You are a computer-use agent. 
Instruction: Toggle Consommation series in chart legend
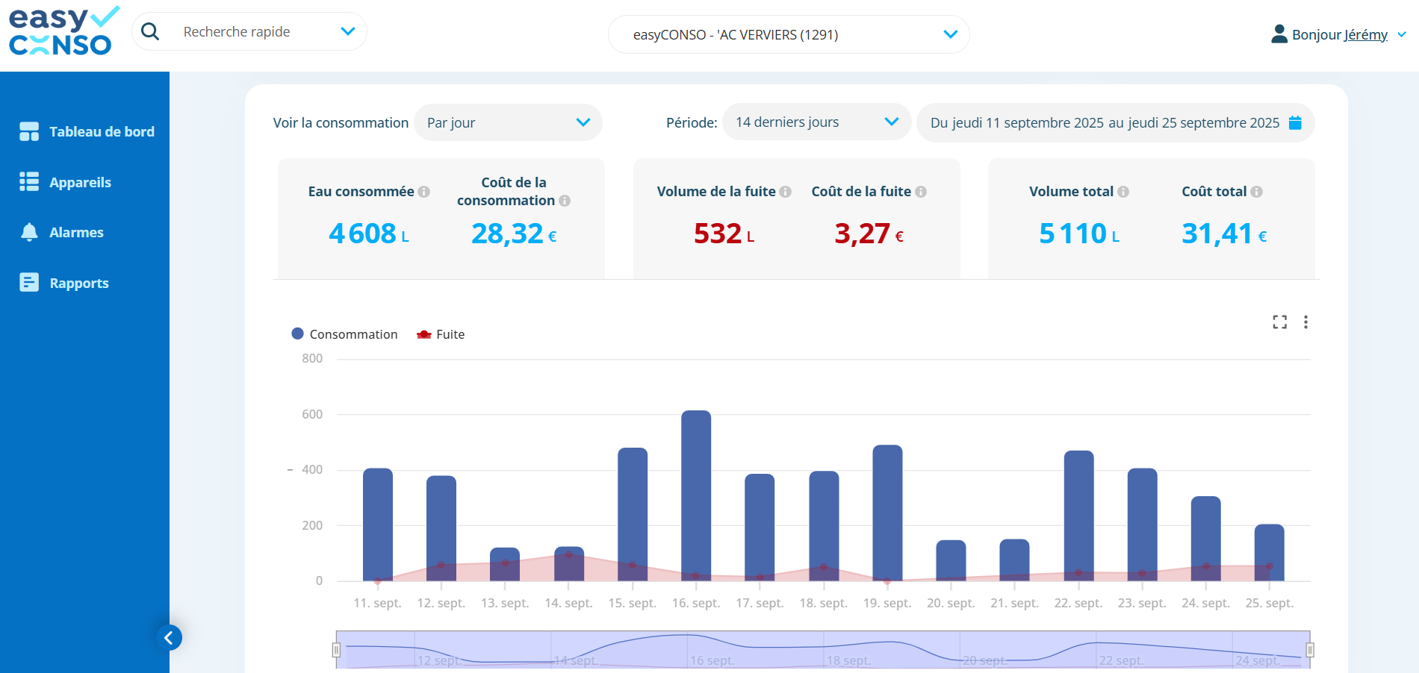[x=345, y=334]
